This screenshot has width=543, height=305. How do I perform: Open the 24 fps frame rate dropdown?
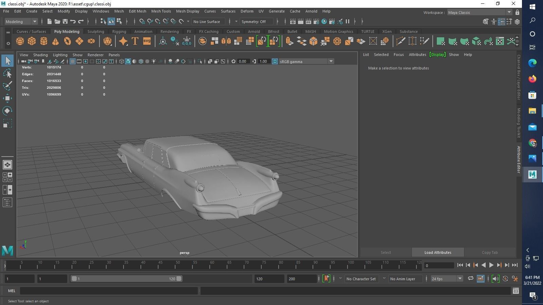447,279
